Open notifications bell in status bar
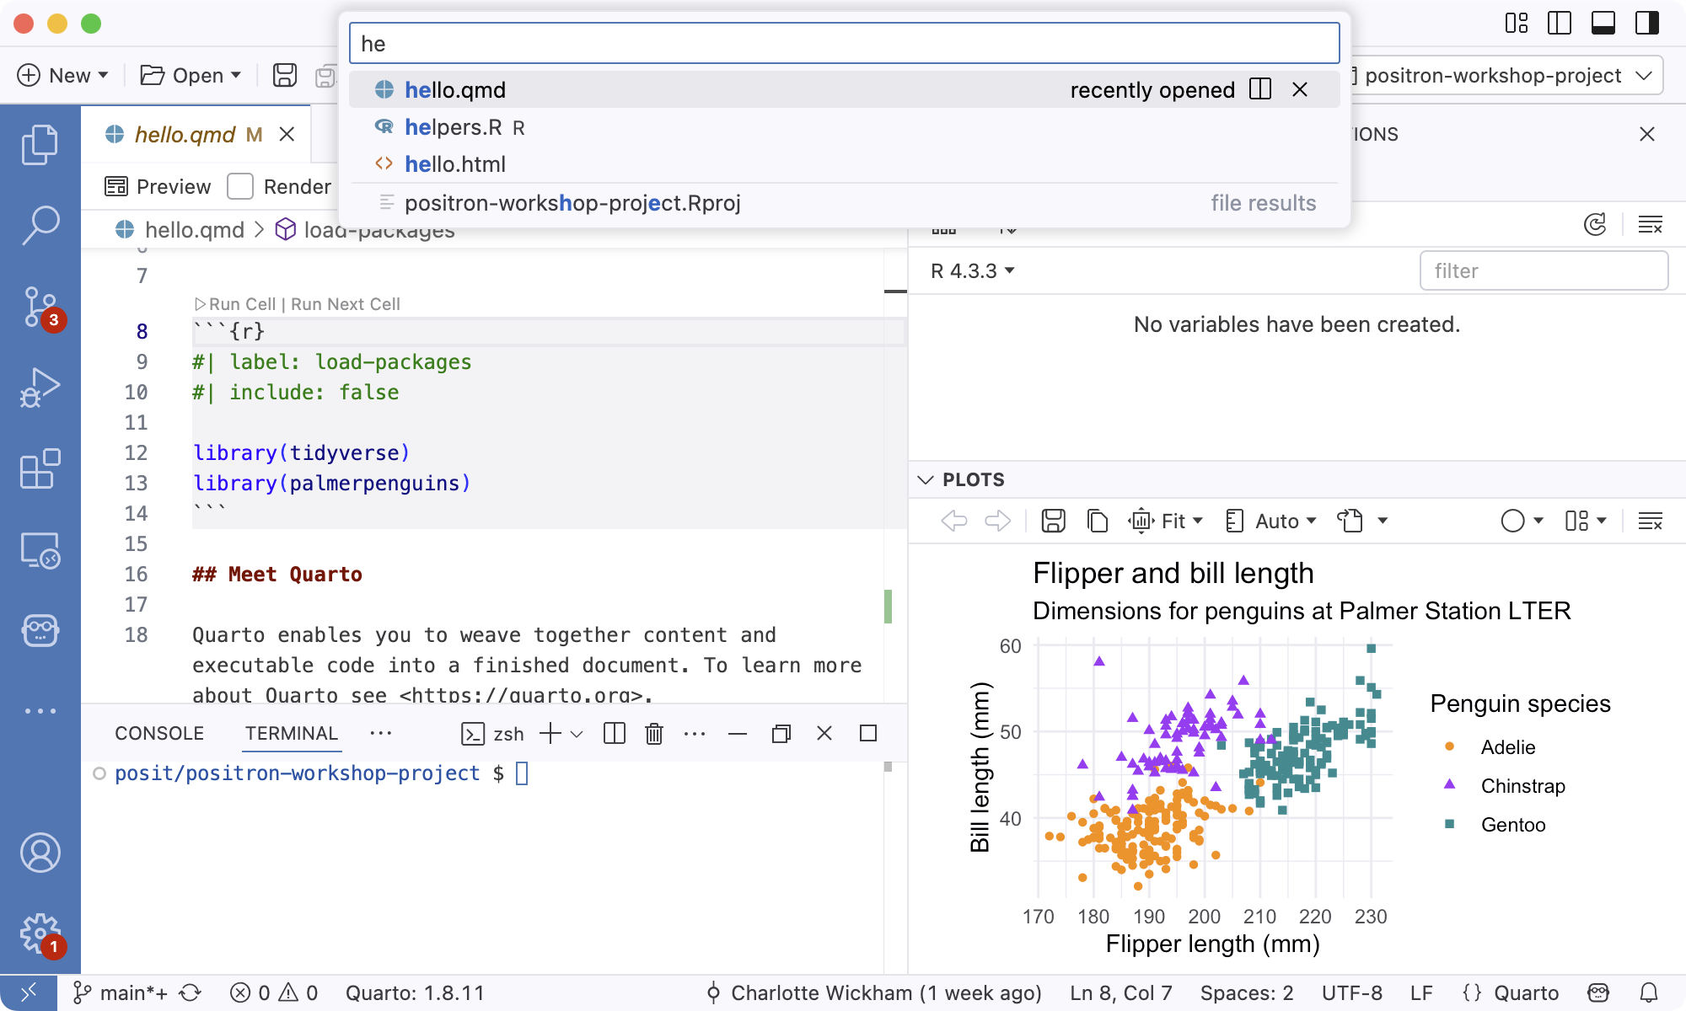The height and width of the screenshot is (1011, 1686). click(x=1649, y=993)
